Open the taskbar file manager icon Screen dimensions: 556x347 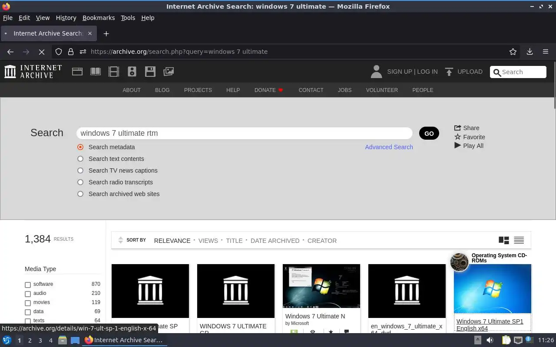[63, 340]
